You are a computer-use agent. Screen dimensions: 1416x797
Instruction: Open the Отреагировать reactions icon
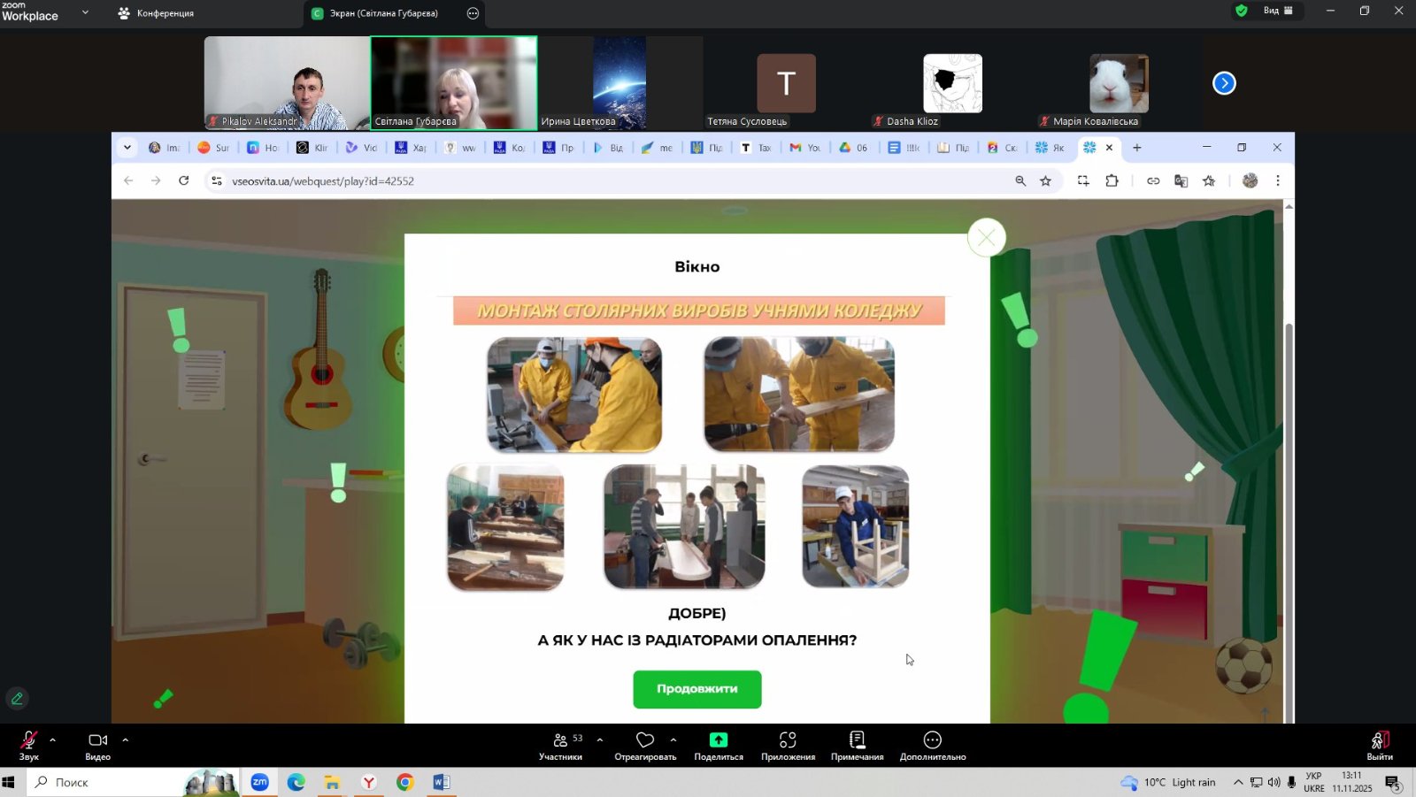645,740
